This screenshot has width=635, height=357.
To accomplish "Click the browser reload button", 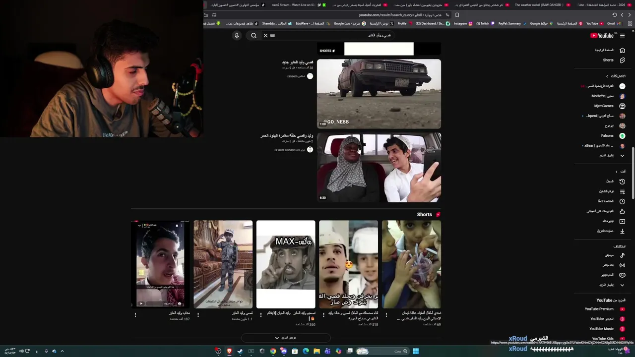I will [615, 15].
